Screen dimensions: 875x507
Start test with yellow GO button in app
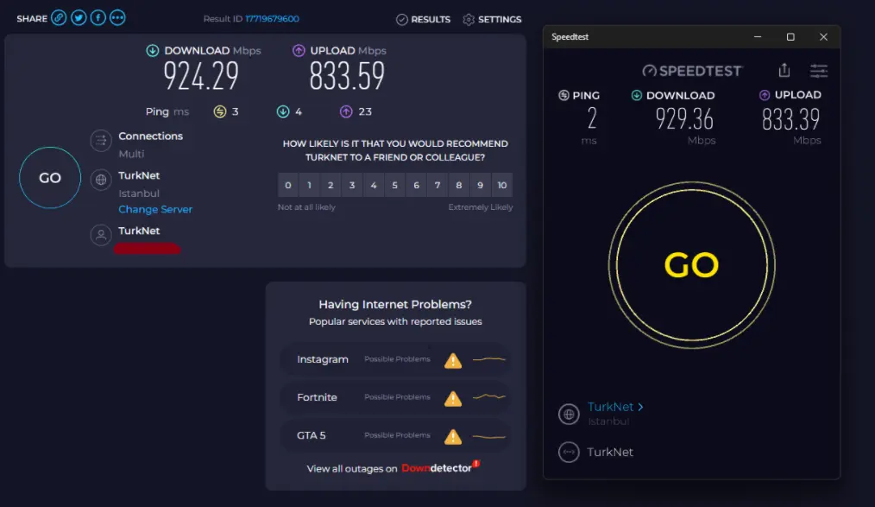(x=691, y=264)
